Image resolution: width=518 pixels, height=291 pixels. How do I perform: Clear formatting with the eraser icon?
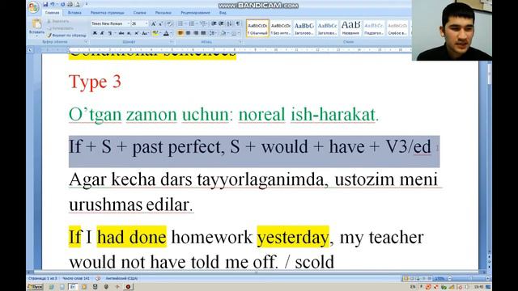(x=169, y=23)
